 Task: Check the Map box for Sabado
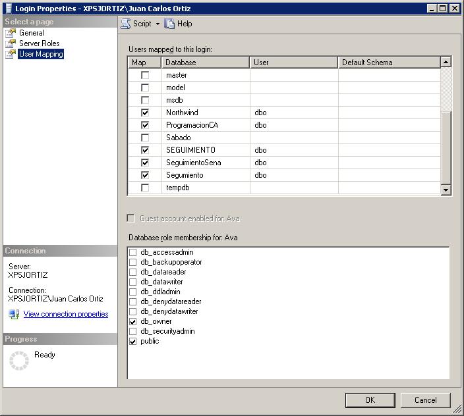coord(145,138)
